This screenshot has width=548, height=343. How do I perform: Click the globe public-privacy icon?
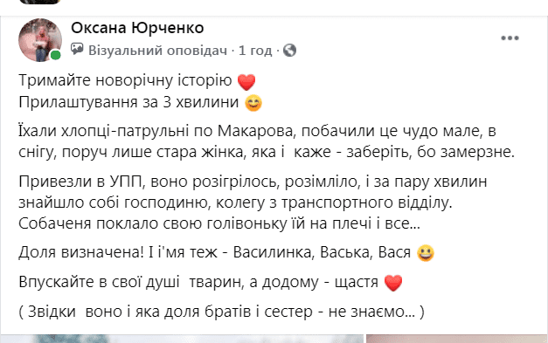point(289,51)
